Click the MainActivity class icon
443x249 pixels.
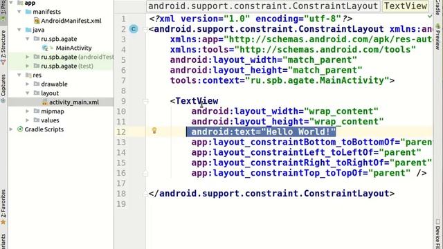pos(45,48)
